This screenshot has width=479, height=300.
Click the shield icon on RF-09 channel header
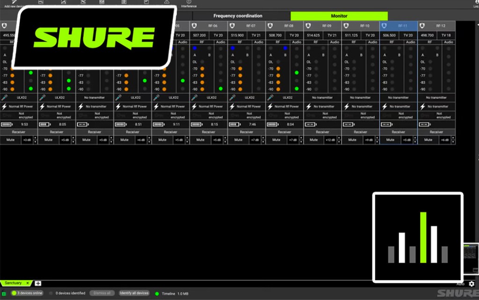click(x=308, y=26)
